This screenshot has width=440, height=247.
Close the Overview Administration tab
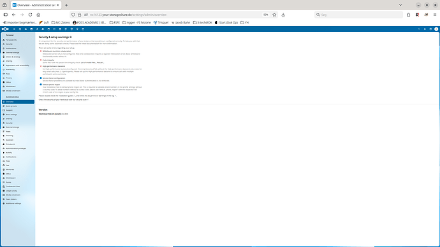click(x=58, y=5)
